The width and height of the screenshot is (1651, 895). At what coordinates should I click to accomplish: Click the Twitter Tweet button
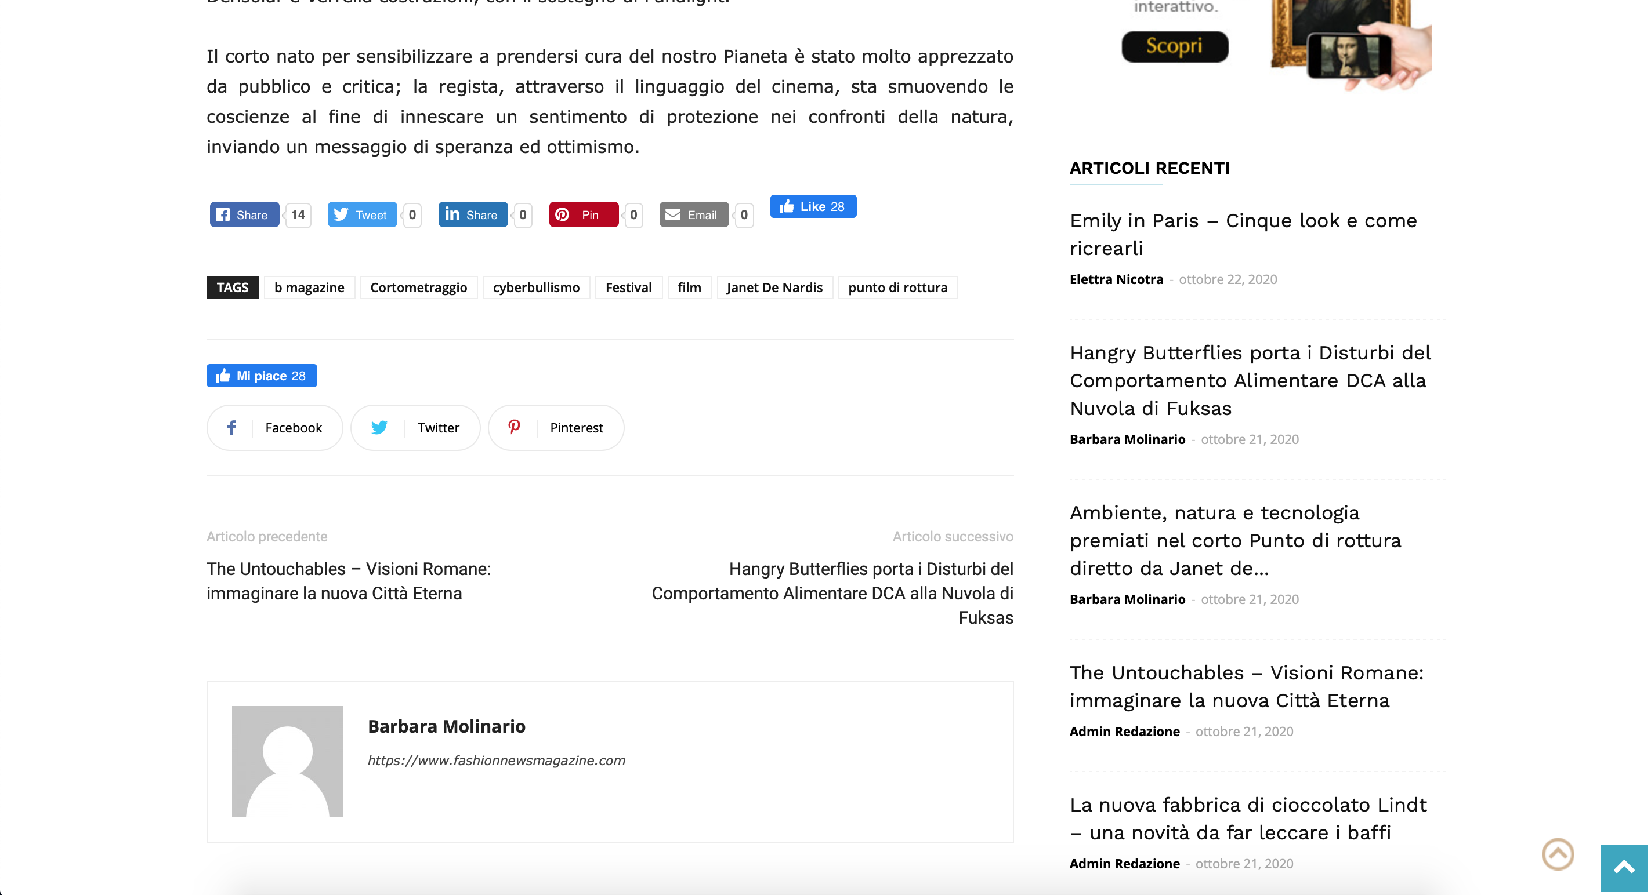point(361,214)
